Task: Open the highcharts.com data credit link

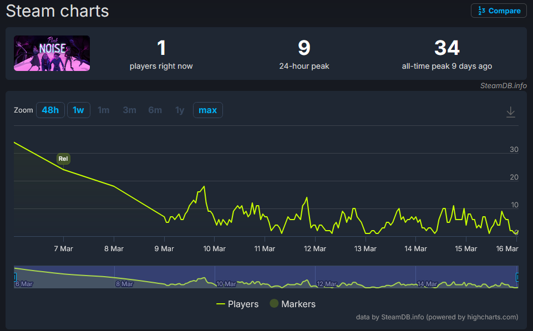Action: pos(437,317)
